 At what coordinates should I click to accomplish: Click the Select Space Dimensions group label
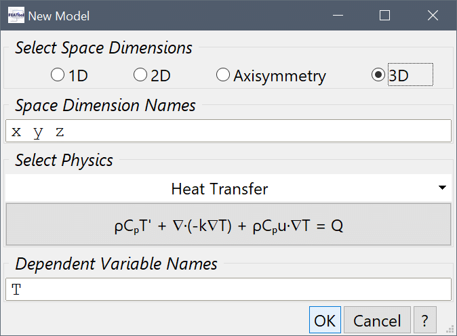104,48
